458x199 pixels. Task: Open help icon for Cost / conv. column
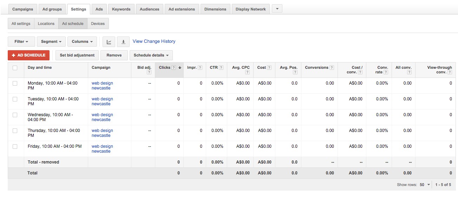tap(360, 72)
